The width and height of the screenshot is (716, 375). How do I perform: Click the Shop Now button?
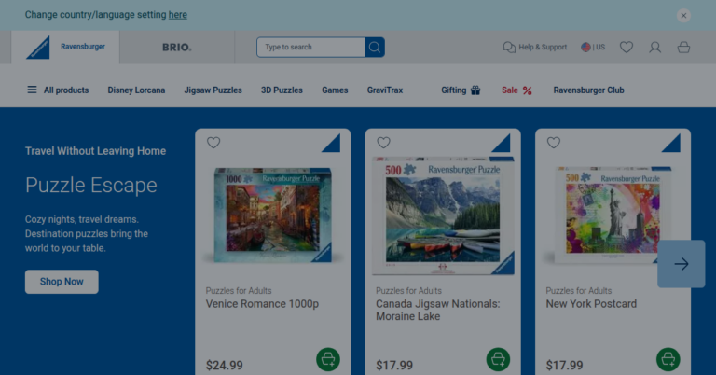coord(62,282)
